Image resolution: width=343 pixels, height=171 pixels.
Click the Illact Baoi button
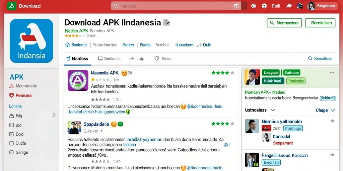273,81
